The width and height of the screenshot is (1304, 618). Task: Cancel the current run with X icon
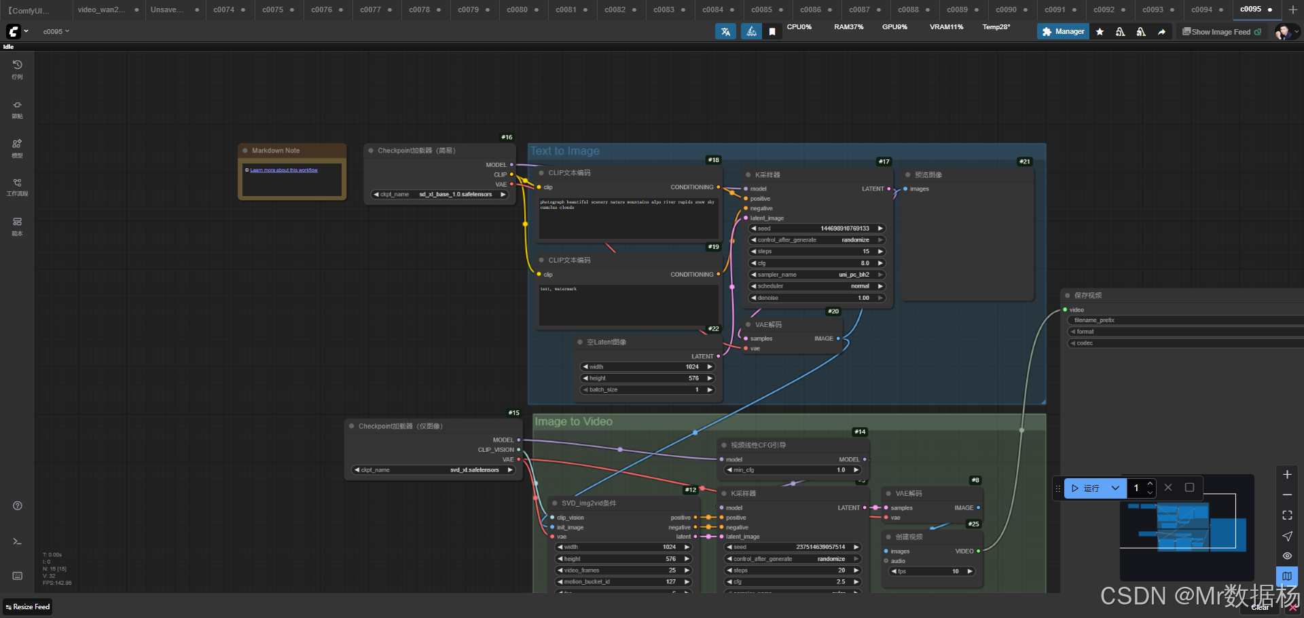point(1168,488)
